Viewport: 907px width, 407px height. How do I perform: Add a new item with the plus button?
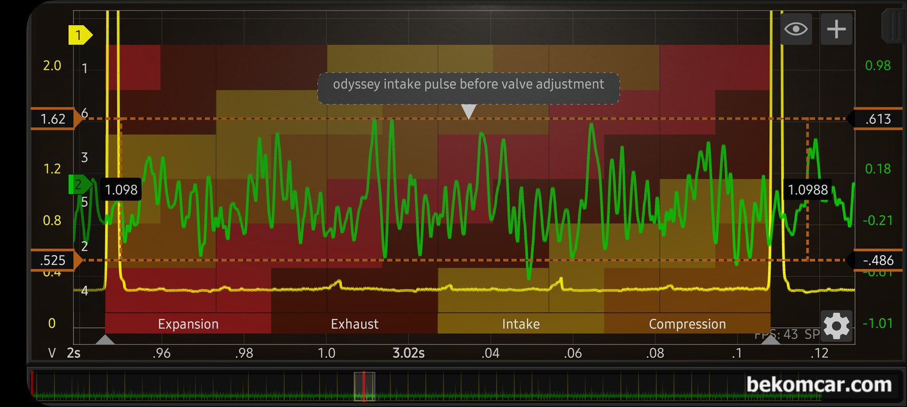click(x=837, y=29)
